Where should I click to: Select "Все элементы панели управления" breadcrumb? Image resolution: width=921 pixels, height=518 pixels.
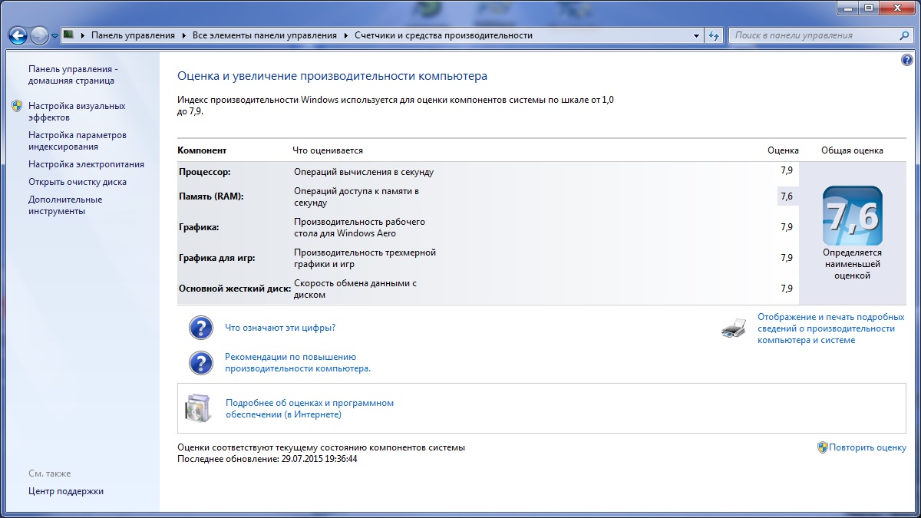click(x=264, y=35)
